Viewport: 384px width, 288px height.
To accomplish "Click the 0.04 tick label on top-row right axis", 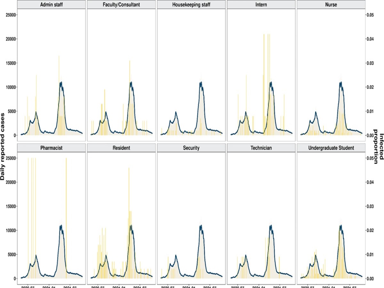I will pyautogui.click(x=371, y=39).
